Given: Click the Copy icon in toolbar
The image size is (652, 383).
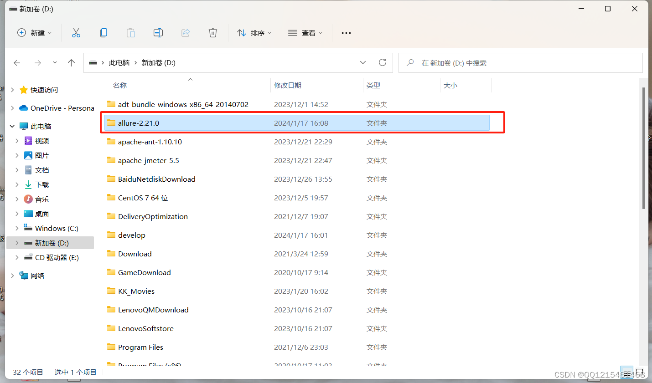Looking at the screenshot, I should (x=103, y=33).
